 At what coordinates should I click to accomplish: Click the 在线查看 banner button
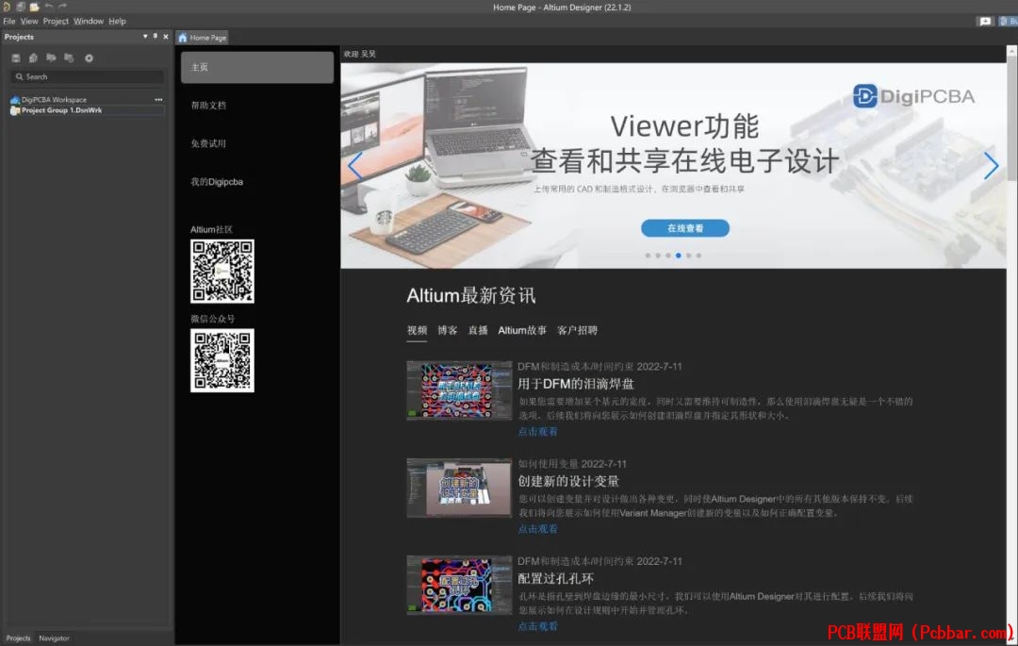pyautogui.click(x=685, y=228)
